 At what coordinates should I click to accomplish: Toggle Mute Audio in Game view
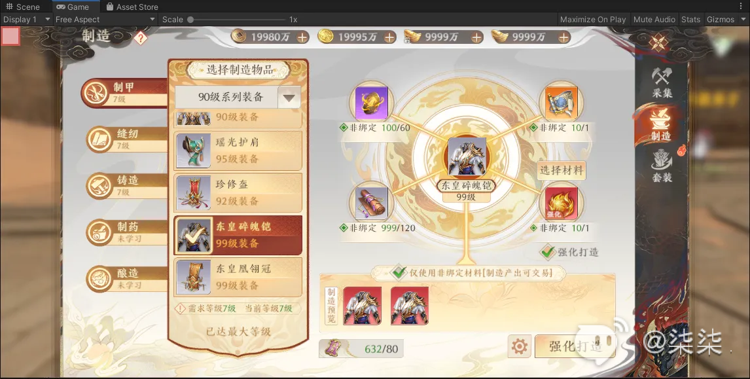[654, 20]
